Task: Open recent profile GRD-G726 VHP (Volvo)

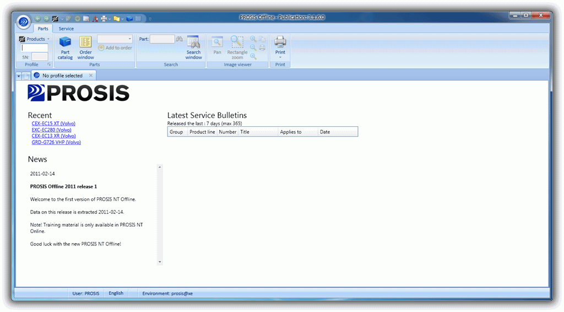Action: click(x=56, y=142)
